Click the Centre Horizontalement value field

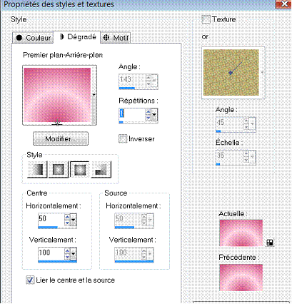(x=51, y=219)
